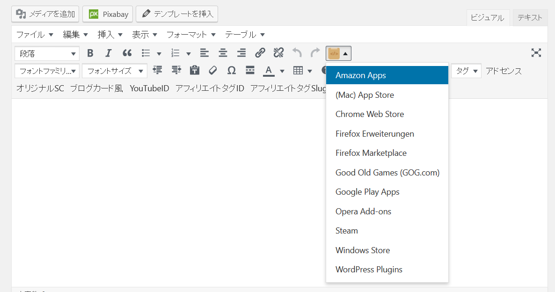Viewport: 555px width, 292px height.
Task: Open the タグ dropdown
Action: [466, 71]
